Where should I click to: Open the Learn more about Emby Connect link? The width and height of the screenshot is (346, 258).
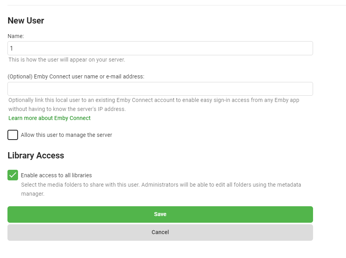(49, 118)
